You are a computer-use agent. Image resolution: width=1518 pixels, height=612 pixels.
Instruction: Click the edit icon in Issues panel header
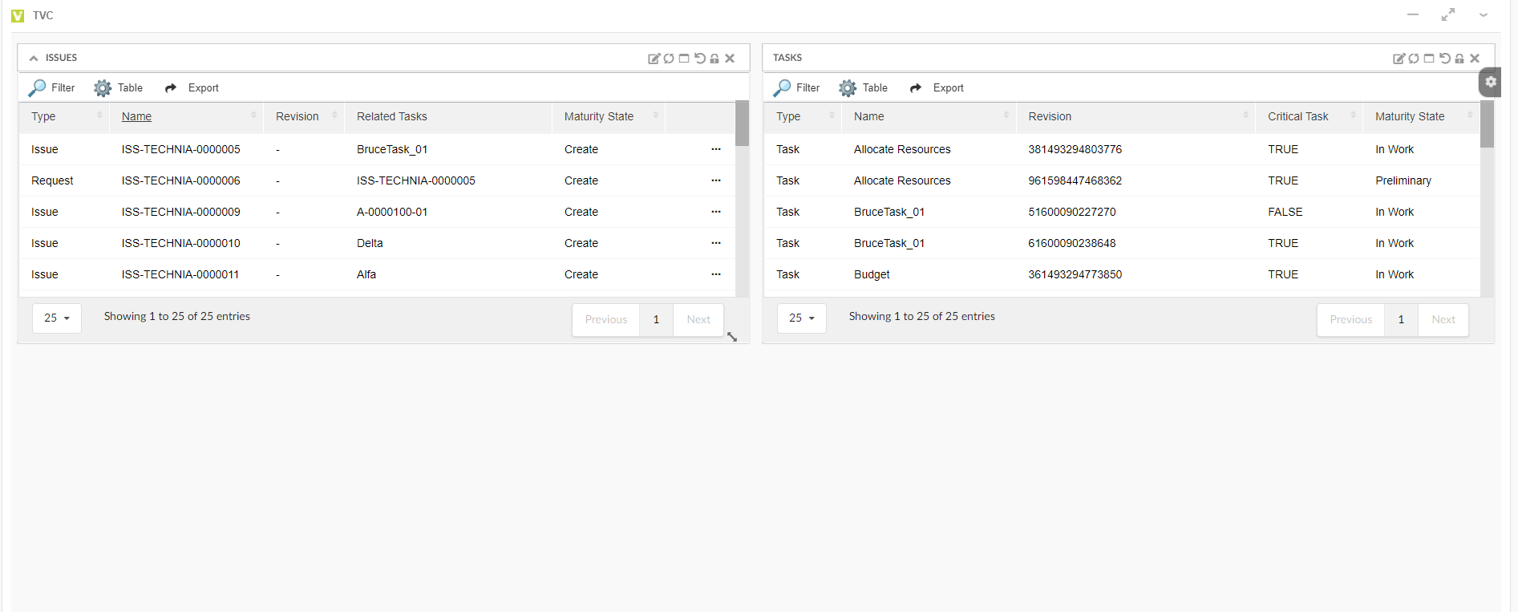(654, 59)
